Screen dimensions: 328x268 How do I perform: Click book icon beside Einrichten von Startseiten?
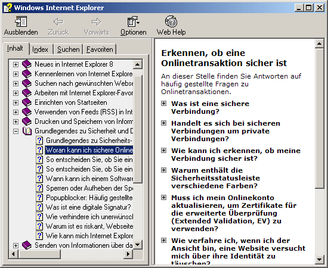tap(27, 102)
